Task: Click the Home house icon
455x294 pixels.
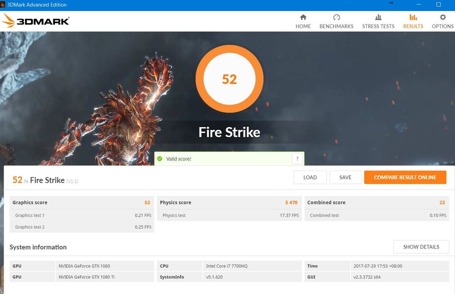Action: pos(303,17)
